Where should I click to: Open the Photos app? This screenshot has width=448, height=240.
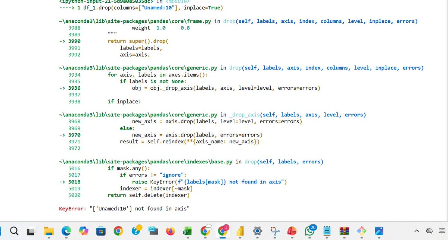pos(379,231)
